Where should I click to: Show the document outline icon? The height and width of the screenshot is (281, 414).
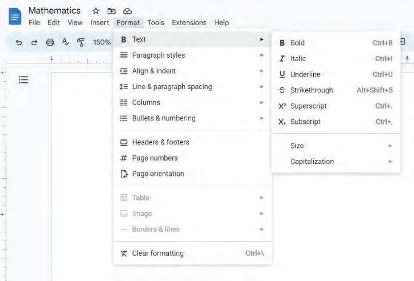point(23,80)
